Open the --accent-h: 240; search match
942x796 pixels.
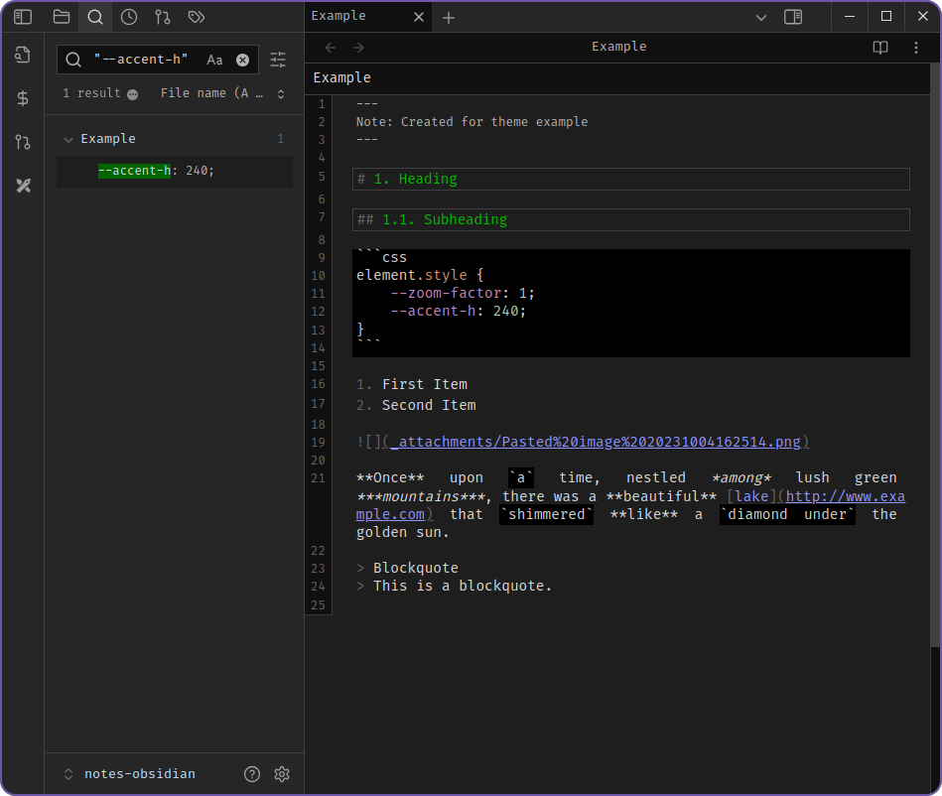[175, 171]
